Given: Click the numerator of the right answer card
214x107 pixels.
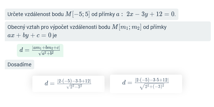Looking at the screenshot, I should point(152,80).
